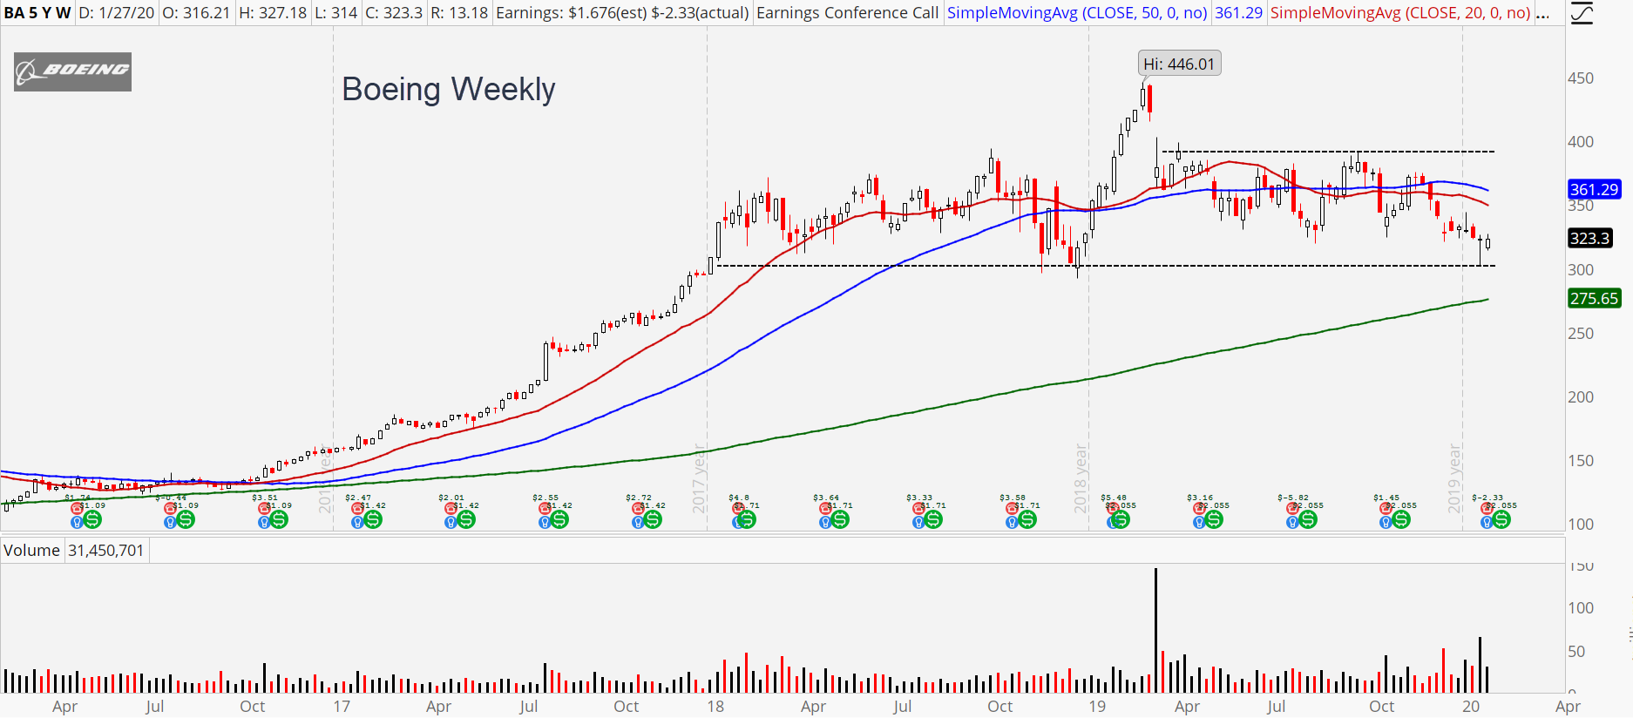The image size is (1633, 718).
Task: Click the green dividend icon under $3.64
Action: coord(840,520)
